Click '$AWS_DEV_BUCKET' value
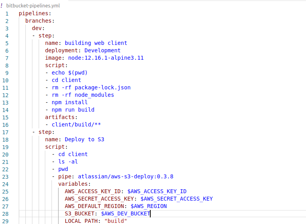 [x=126, y=213]
